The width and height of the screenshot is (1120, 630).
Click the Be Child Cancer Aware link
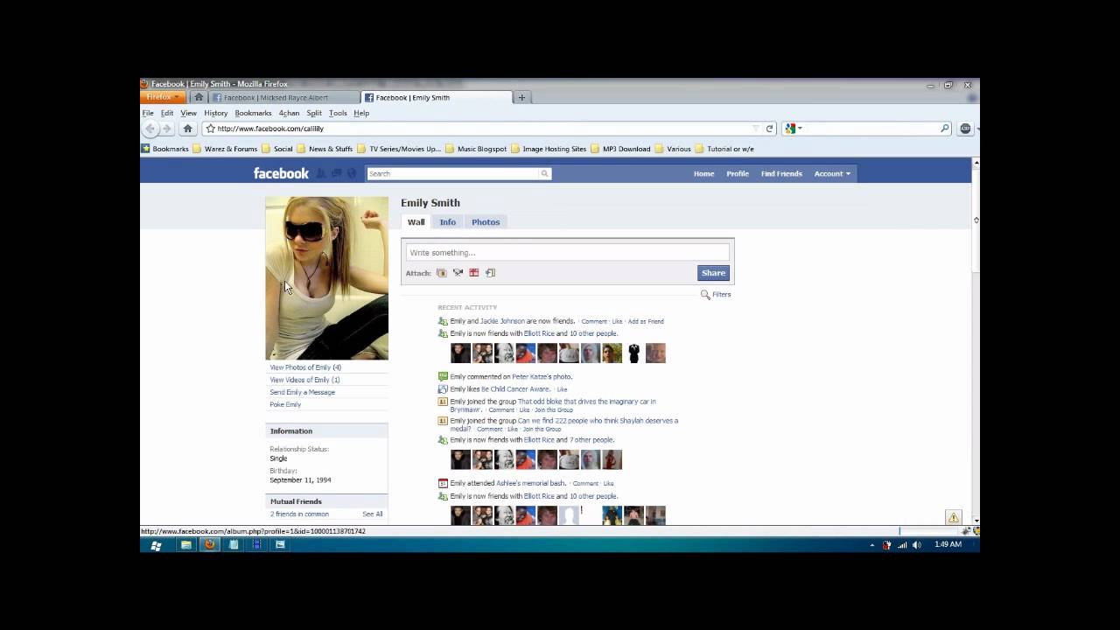tap(515, 389)
